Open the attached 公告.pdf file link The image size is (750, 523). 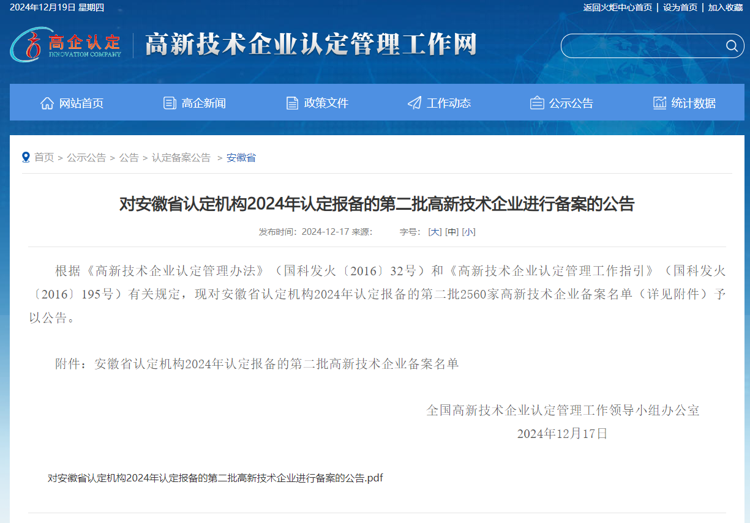(215, 478)
